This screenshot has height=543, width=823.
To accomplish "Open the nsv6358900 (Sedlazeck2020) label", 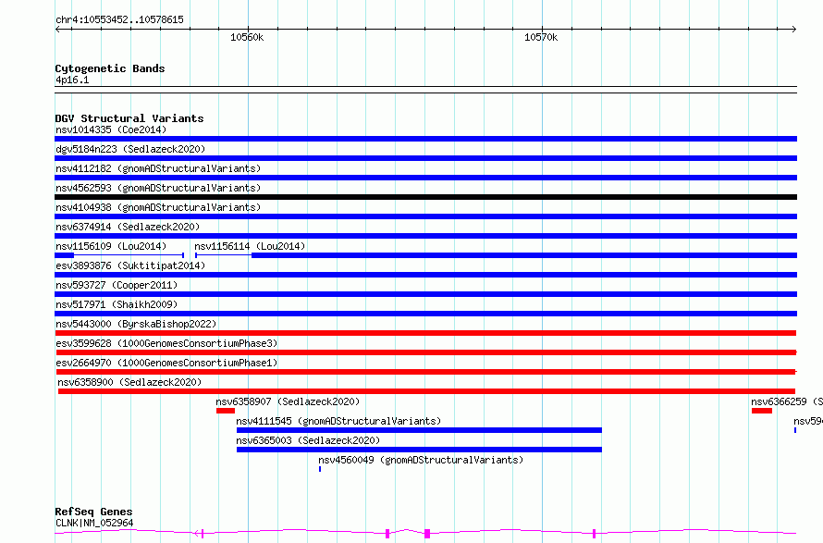I will click(x=129, y=382).
